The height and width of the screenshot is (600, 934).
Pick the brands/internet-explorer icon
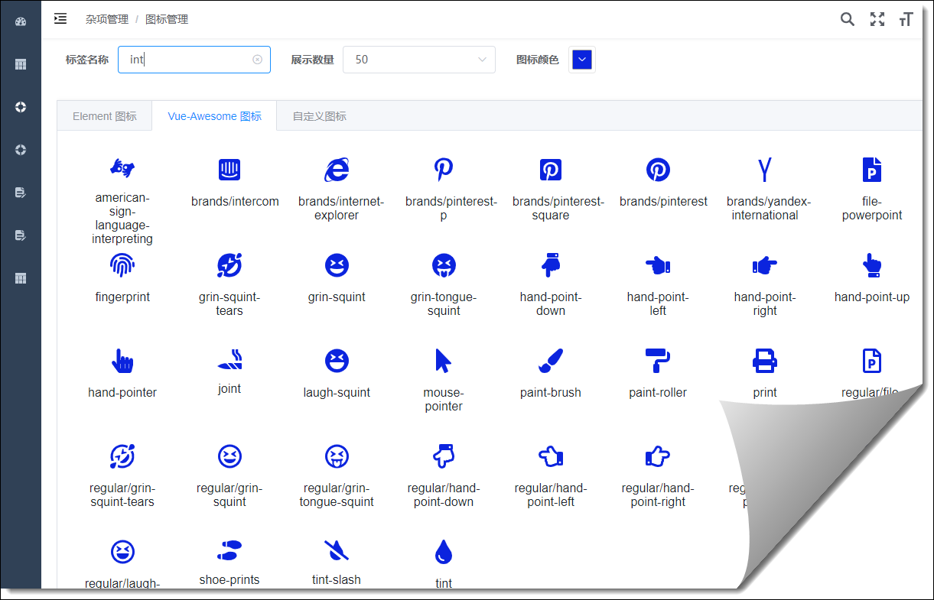[x=337, y=170]
